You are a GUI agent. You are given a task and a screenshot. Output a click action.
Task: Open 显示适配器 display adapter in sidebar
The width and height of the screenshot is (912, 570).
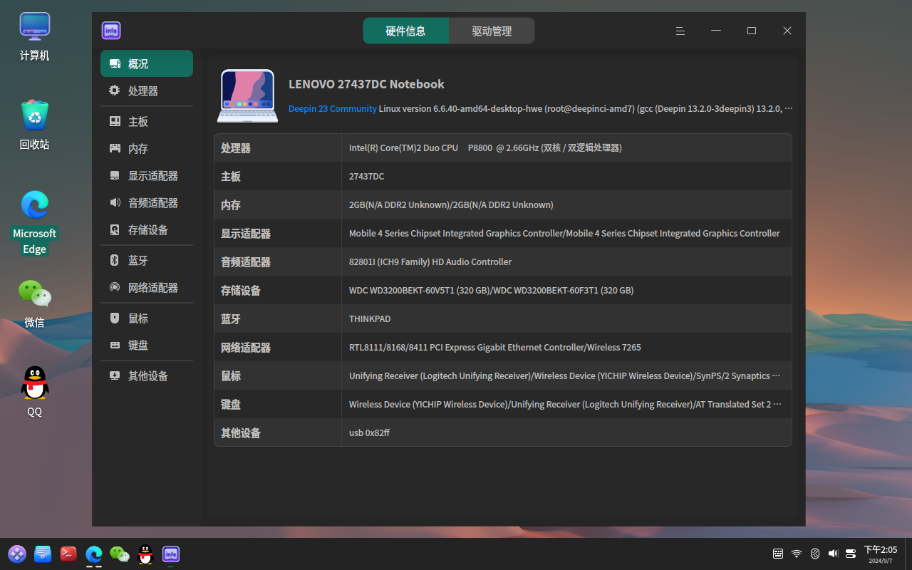147,175
